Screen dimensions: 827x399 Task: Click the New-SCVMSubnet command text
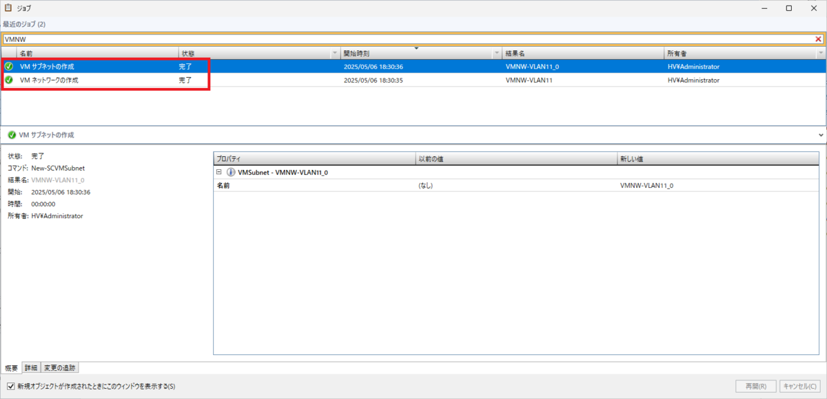59,168
